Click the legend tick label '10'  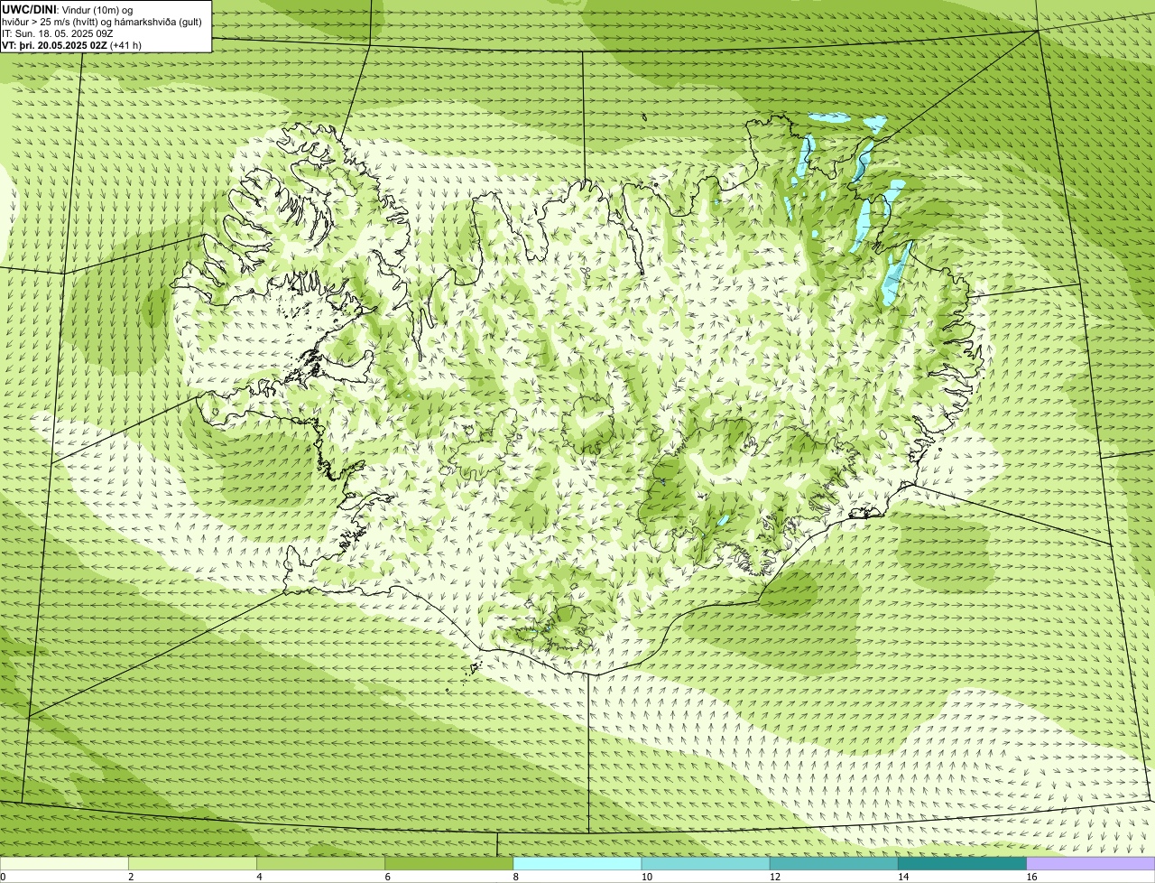[x=646, y=877]
